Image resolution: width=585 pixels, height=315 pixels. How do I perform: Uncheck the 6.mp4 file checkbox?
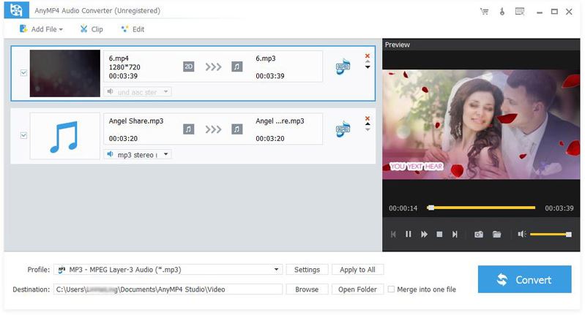coord(23,72)
